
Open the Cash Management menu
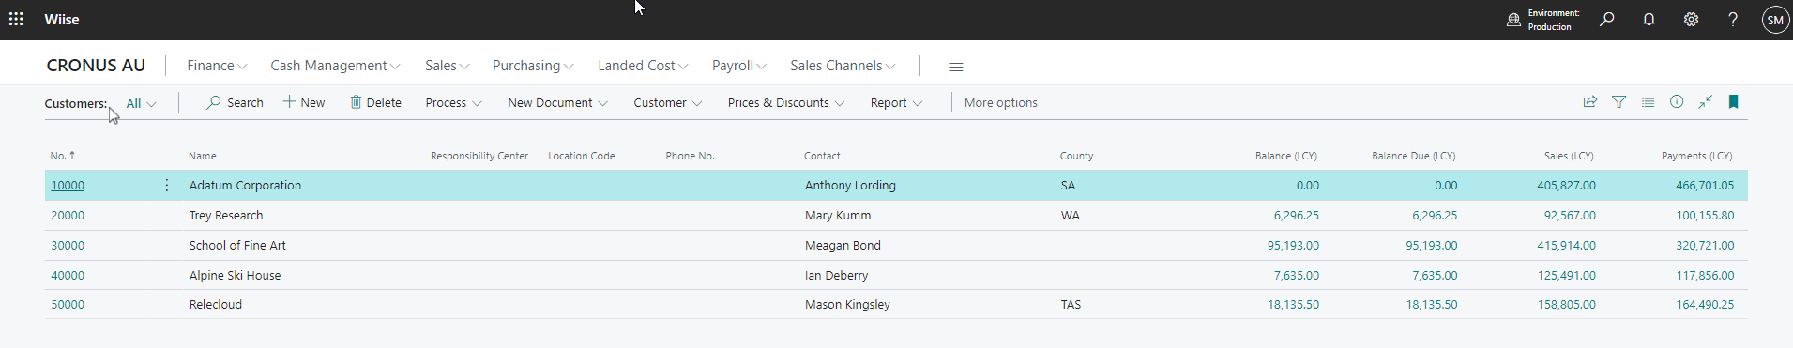[335, 66]
